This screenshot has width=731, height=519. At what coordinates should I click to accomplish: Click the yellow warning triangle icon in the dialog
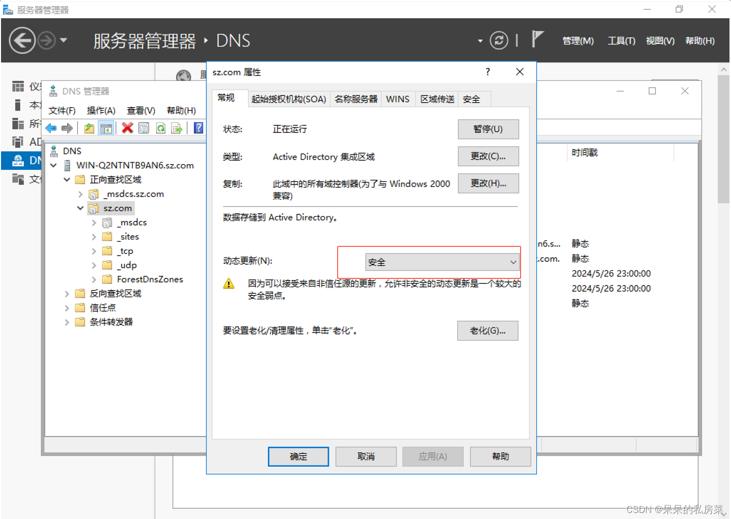click(x=229, y=284)
